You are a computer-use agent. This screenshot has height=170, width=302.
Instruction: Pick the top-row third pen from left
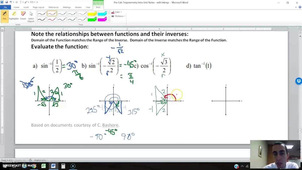pyautogui.click(x=62, y=13)
